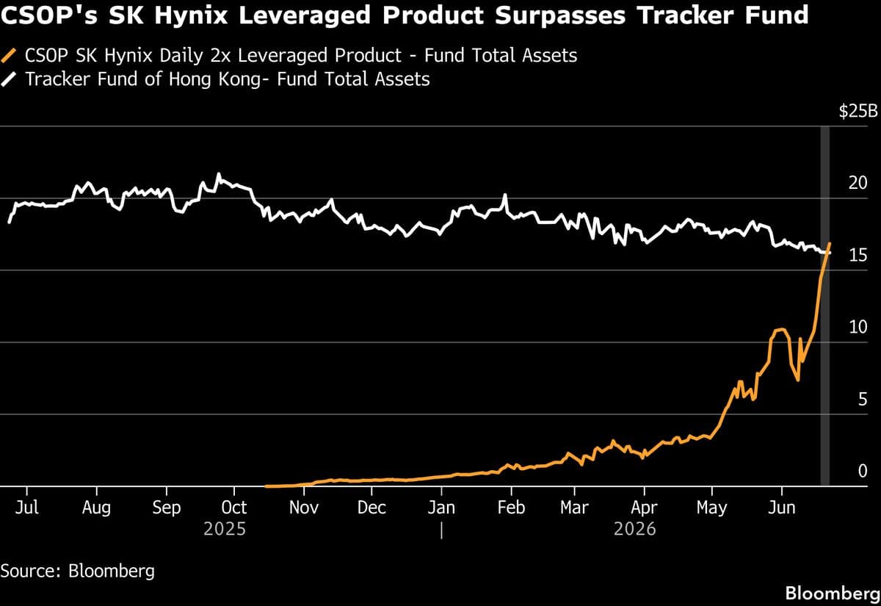Click the 0 y-axis label

pos(863,471)
